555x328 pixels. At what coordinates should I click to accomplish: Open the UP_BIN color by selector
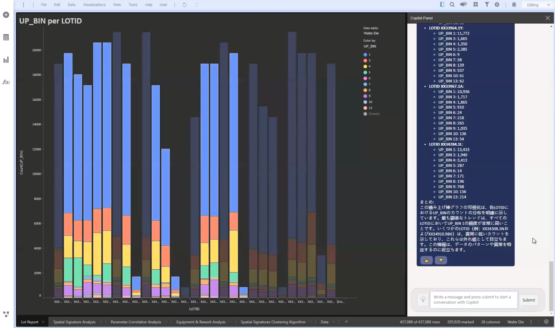370,46
